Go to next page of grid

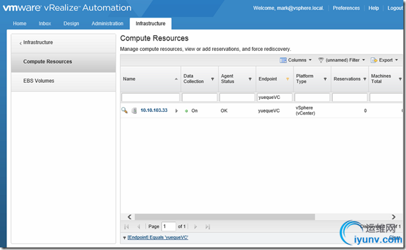pos(196,227)
